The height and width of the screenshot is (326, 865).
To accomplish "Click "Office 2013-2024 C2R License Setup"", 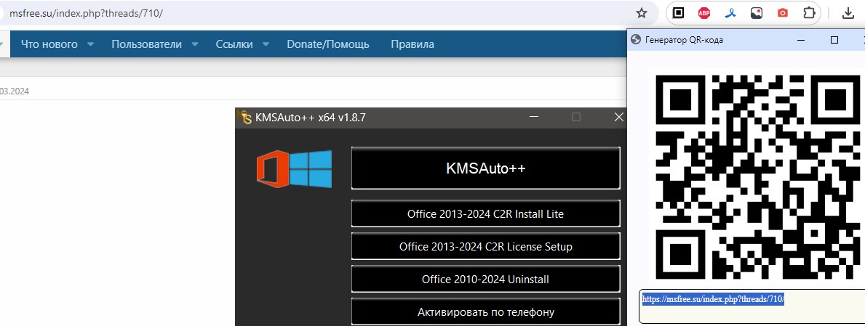I will click(485, 247).
